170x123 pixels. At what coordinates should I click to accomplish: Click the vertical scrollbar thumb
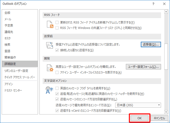[166, 56]
